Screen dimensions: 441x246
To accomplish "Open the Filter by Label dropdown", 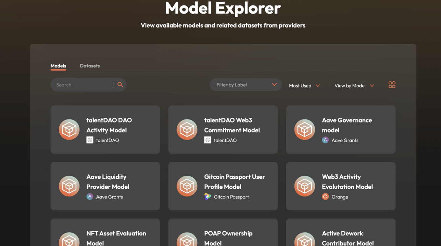I will (x=246, y=85).
